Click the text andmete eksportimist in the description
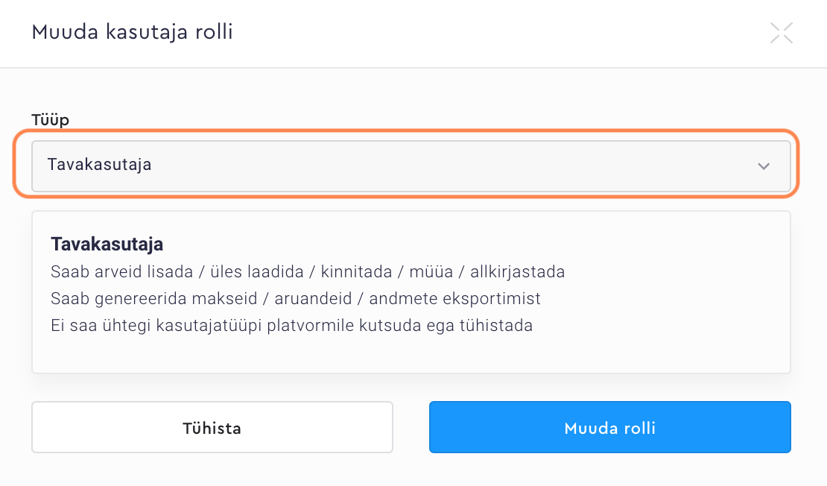Image resolution: width=827 pixels, height=486 pixels. [x=455, y=299]
